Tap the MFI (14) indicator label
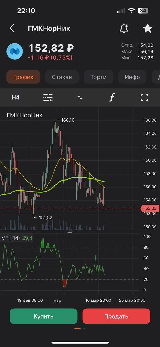This screenshot has height=347, width=160. point(11,238)
